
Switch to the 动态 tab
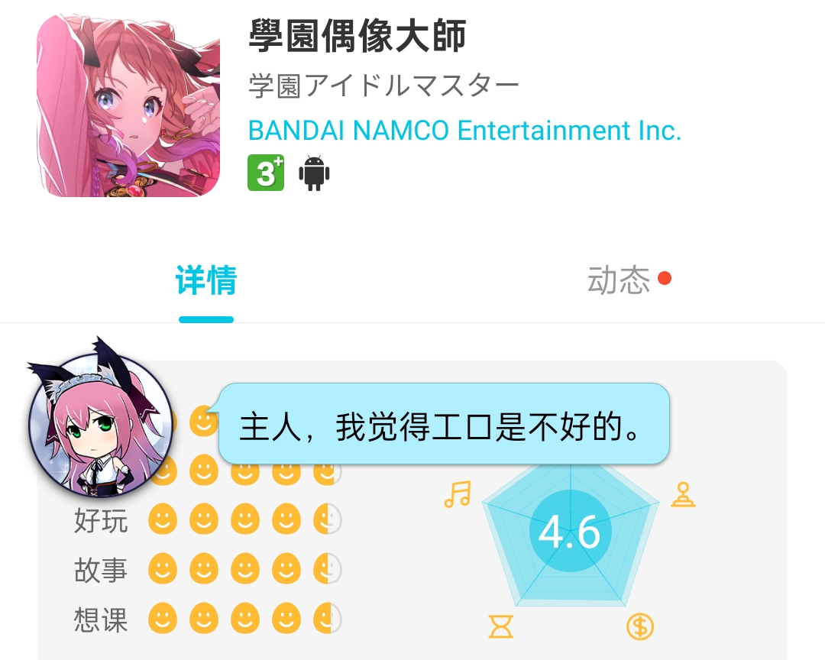pyautogui.click(x=619, y=280)
